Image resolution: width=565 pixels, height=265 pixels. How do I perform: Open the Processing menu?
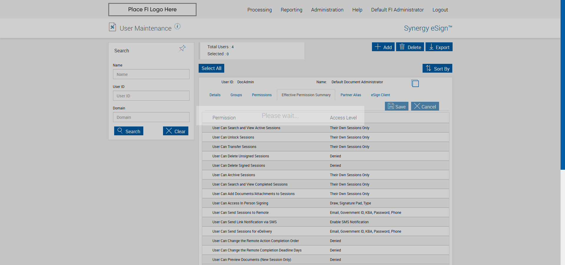pos(260,10)
